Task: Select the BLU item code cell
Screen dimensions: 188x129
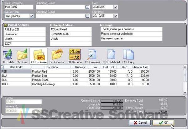Action: (x=16, y=76)
